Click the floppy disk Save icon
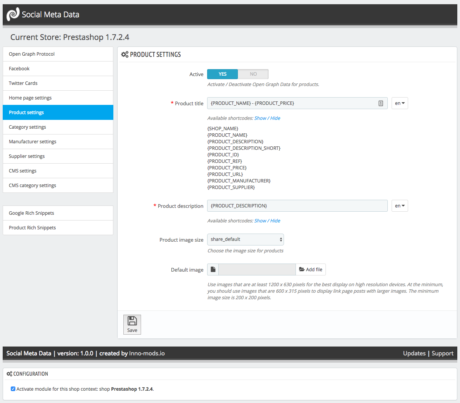The image size is (460, 403). [132, 321]
